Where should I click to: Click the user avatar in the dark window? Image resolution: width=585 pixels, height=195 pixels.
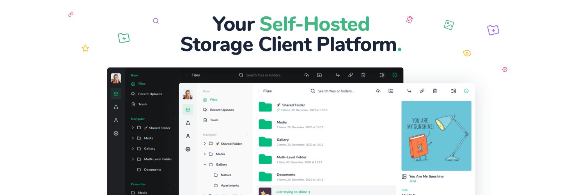click(x=116, y=78)
